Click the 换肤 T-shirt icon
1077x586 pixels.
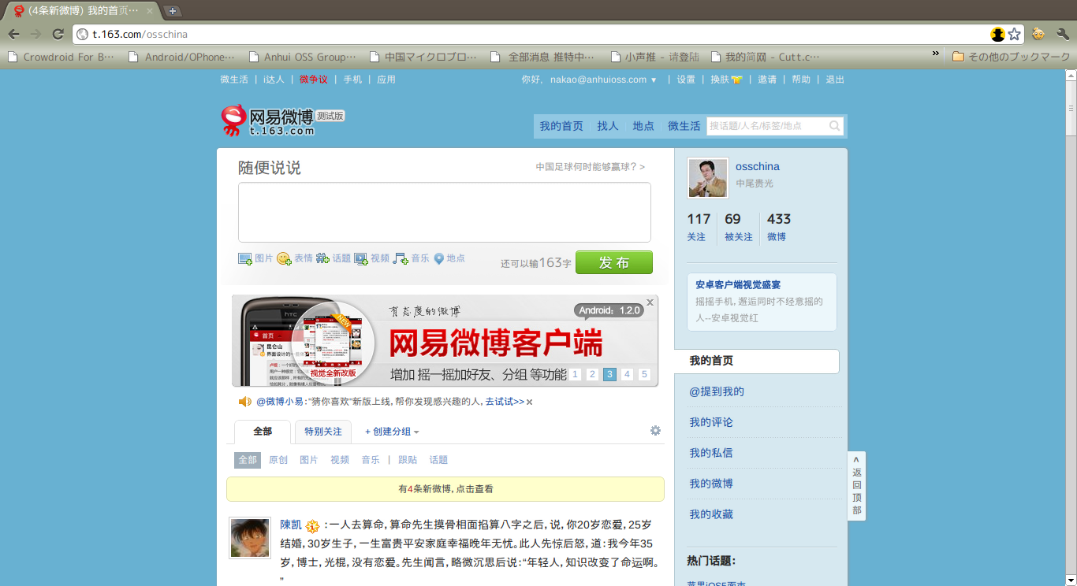[736, 80]
